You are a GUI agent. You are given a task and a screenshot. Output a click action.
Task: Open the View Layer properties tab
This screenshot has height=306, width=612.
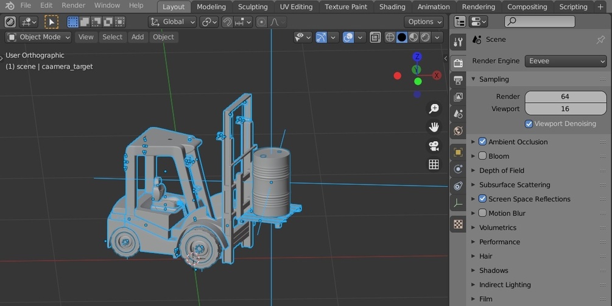(x=458, y=97)
